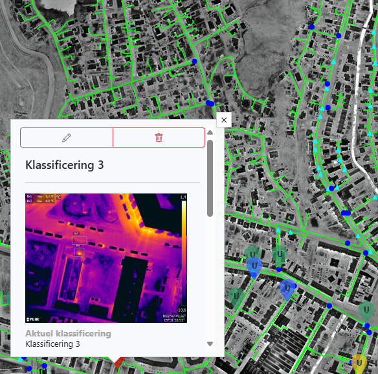Delete the classification with the trash button

[x=159, y=138]
